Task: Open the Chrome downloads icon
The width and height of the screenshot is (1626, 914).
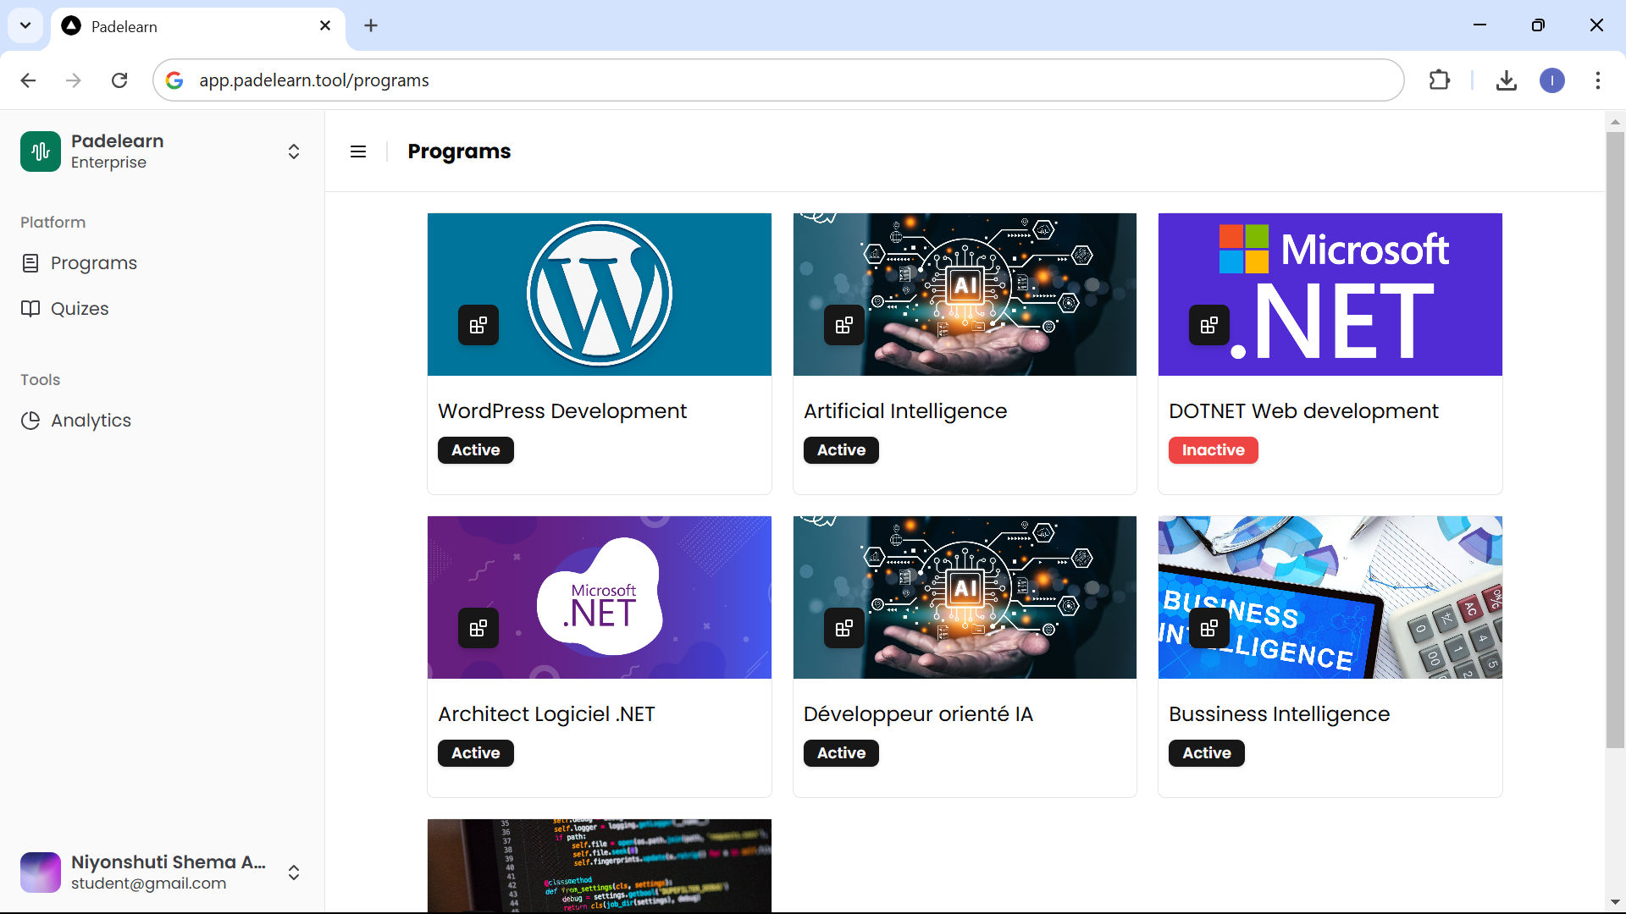Action: (1506, 80)
